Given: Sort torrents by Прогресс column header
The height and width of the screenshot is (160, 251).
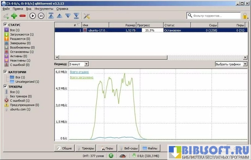Looking at the screenshot, I should [x=150, y=25].
